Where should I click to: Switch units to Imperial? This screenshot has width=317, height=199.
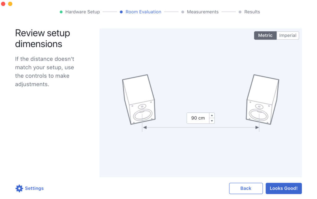288,35
